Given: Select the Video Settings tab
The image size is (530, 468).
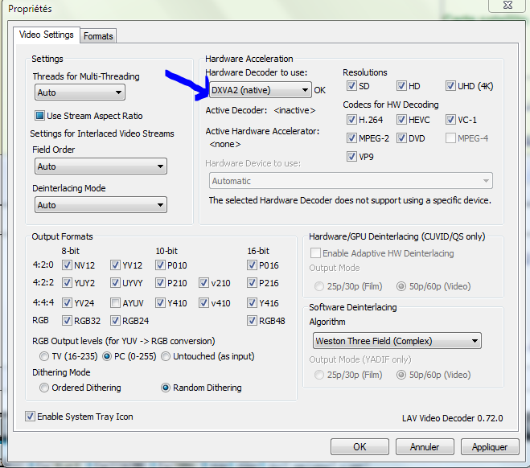Looking at the screenshot, I should (x=46, y=35).
